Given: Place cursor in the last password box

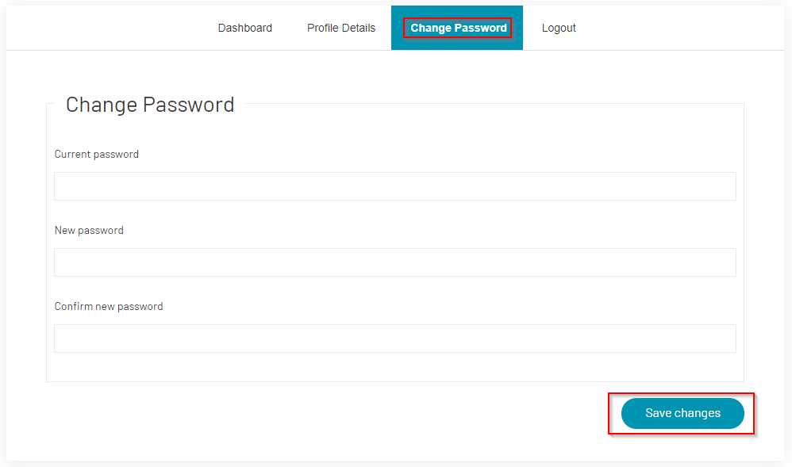Looking at the screenshot, I should point(394,339).
